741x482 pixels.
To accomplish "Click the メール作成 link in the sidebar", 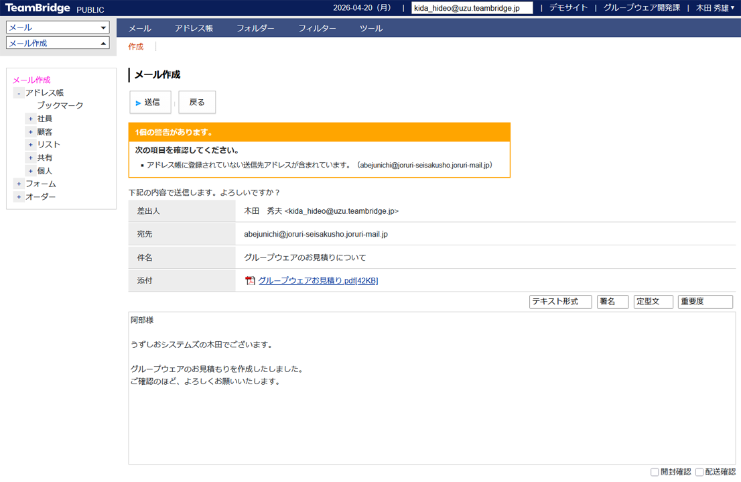I will pos(31,80).
